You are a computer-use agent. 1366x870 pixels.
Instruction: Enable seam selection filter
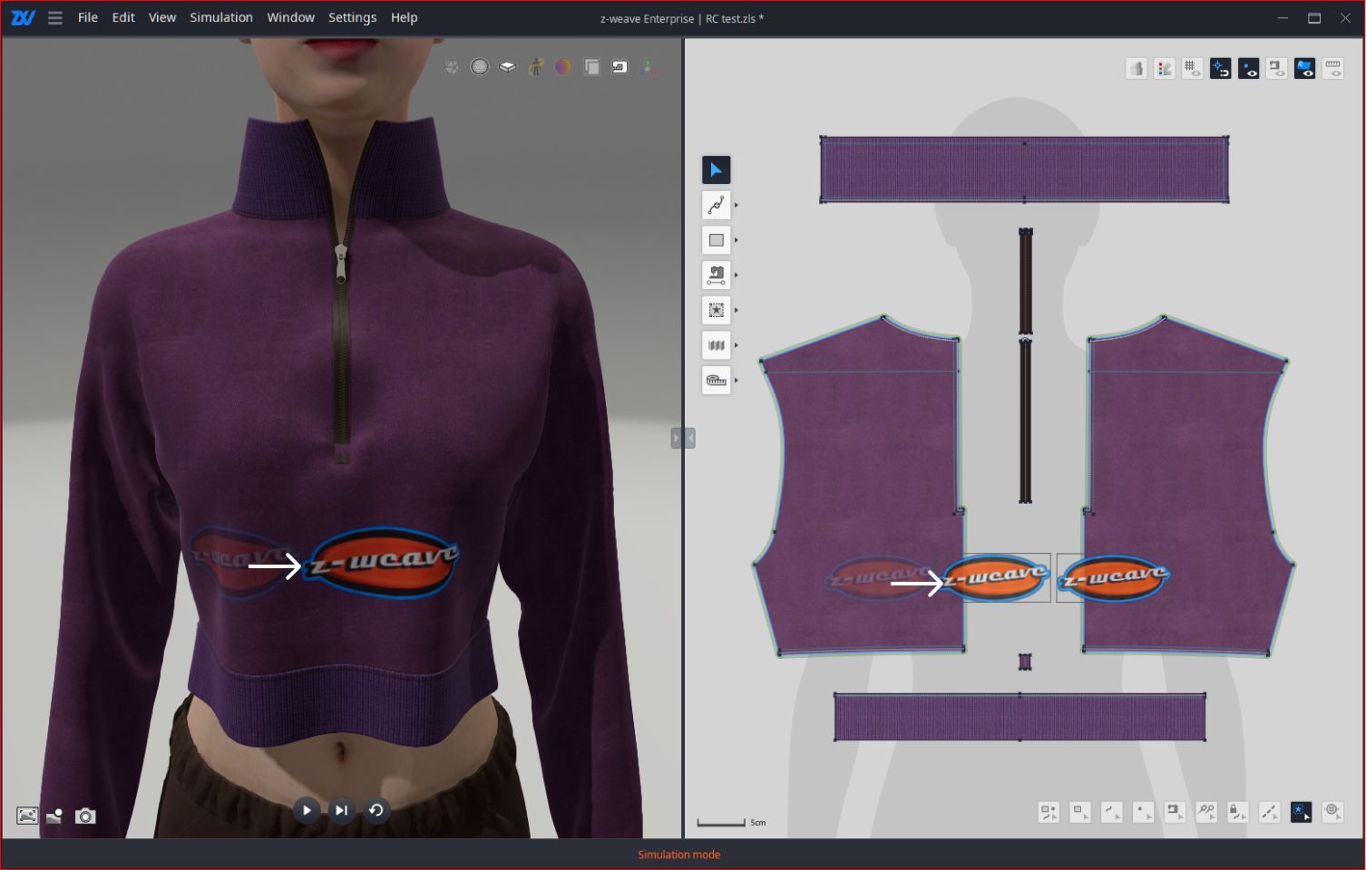pos(1175,812)
